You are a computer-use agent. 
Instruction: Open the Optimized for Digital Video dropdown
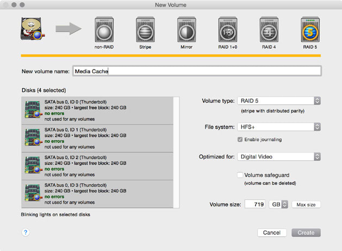tap(278, 157)
